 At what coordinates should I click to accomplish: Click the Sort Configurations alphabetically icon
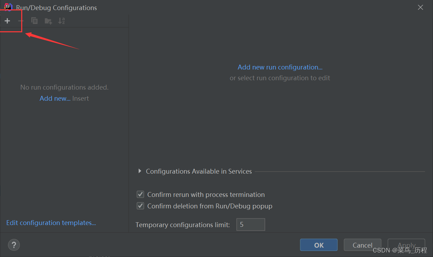(62, 21)
